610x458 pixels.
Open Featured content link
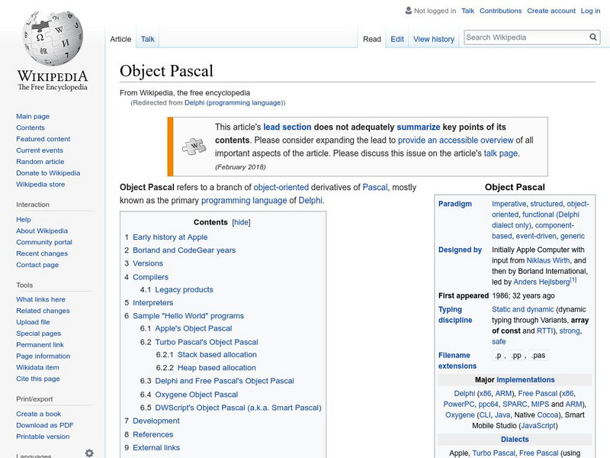click(x=43, y=139)
